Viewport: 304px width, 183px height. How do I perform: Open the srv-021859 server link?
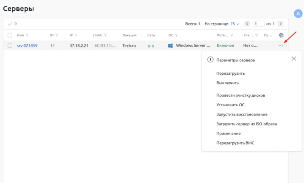[27, 46]
